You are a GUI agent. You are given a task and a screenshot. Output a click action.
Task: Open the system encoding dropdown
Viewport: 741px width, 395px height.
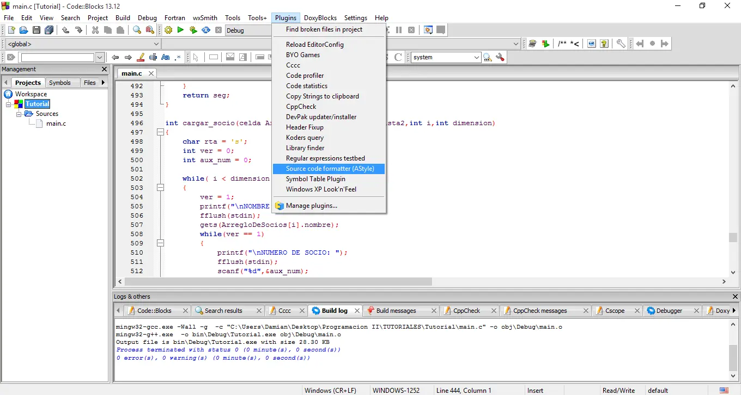pos(444,57)
